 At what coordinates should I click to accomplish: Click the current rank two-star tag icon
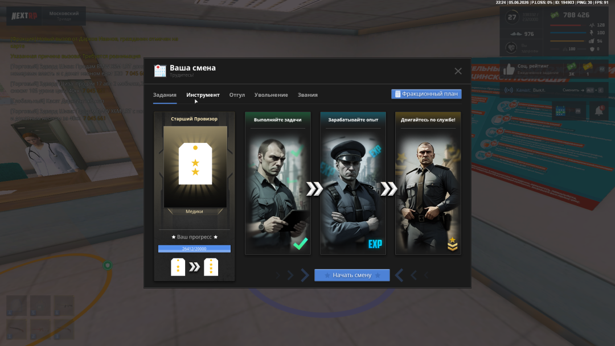pos(178,267)
